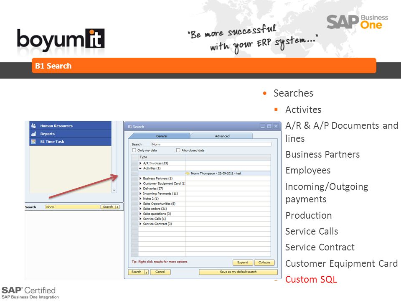Click the Deliveries (27) label
Screen dimensions: 401x301
(x=153, y=189)
